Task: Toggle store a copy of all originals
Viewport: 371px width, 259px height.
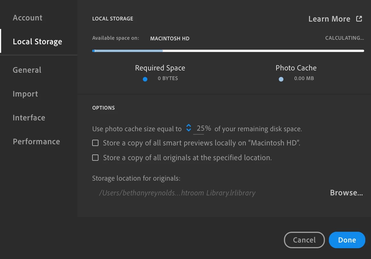Action: tap(95, 158)
